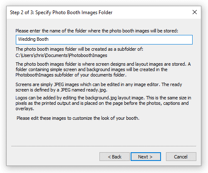
Task: Click the paragraph about screen designs and layout images
Action: pos(103,69)
